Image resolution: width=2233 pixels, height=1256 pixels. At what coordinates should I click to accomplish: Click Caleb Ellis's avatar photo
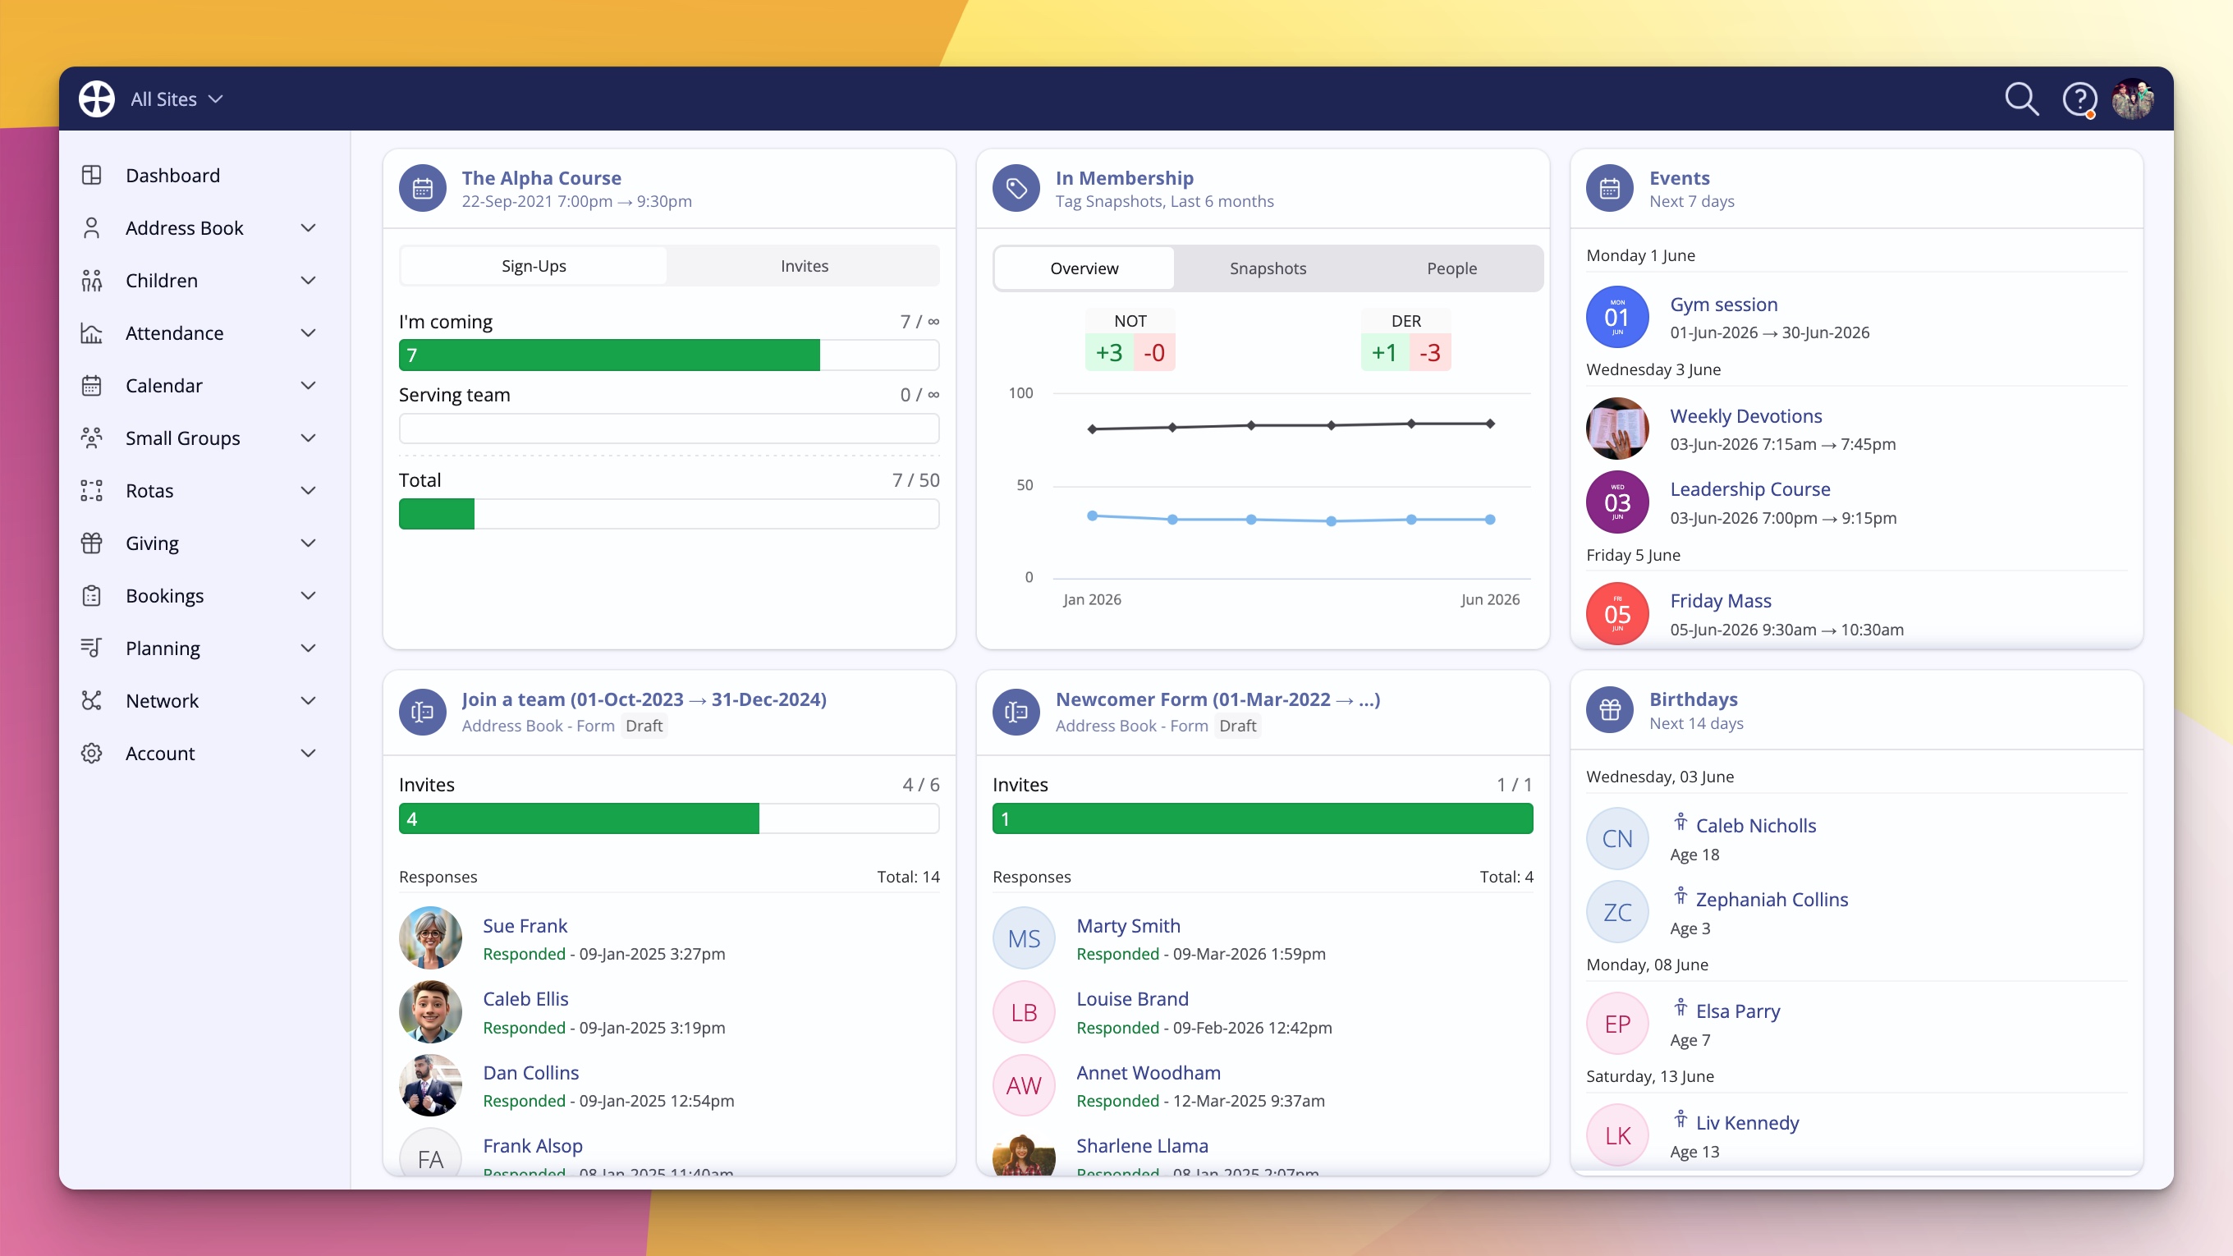pyautogui.click(x=430, y=1011)
